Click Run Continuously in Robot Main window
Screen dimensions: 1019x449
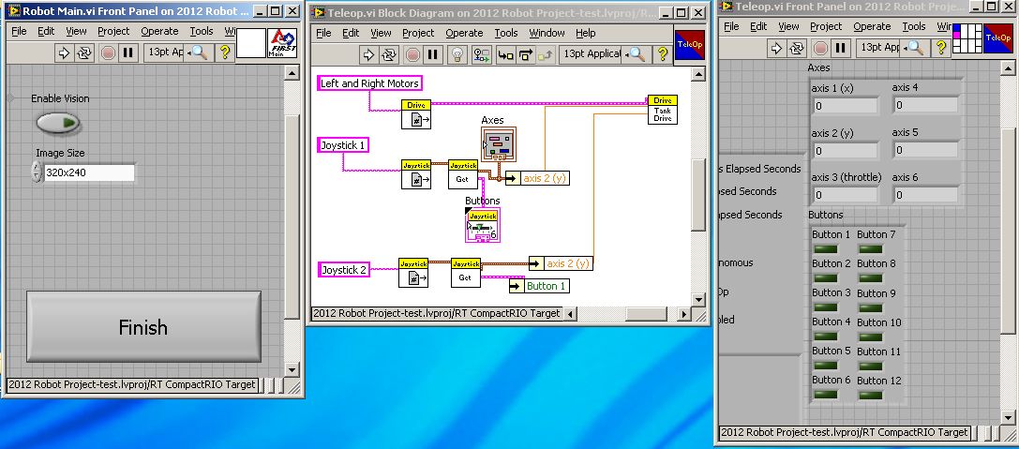pyautogui.click(x=84, y=52)
